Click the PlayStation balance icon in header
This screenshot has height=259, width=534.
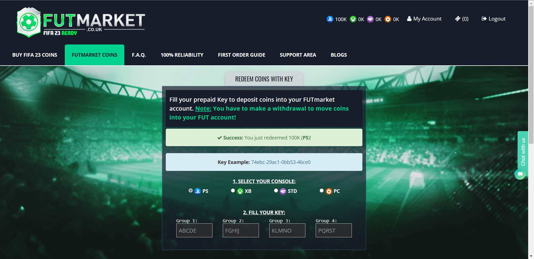coord(330,19)
